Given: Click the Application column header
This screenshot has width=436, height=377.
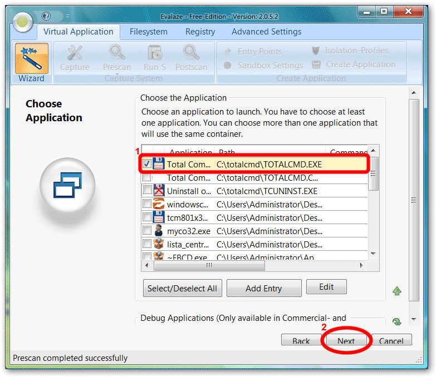Looking at the screenshot, I should click(x=190, y=151).
